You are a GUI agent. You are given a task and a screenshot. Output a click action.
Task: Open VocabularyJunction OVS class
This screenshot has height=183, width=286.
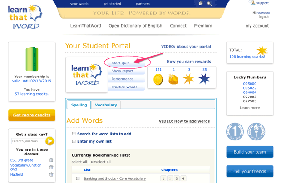pos(26,167)
